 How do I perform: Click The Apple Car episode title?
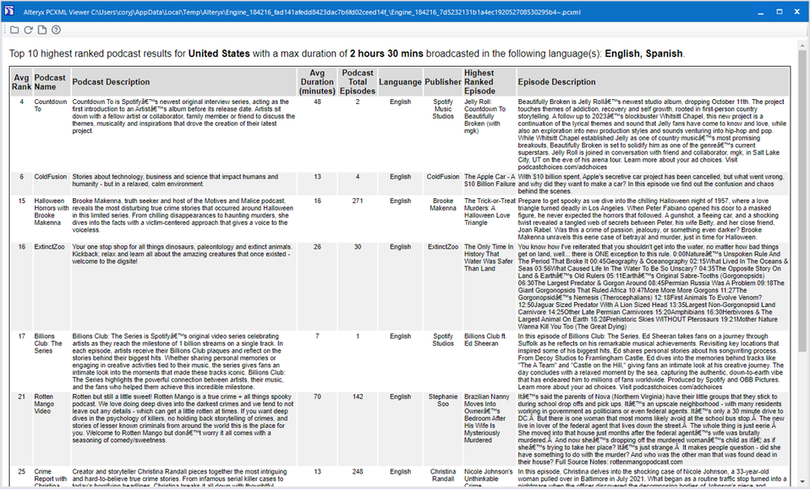coord(489,180)
